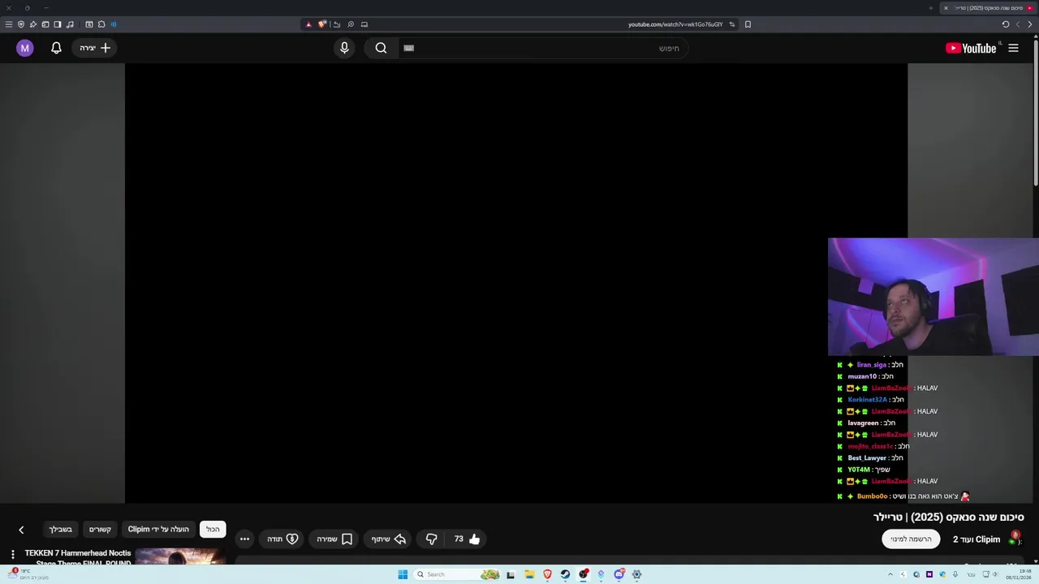
Task: Like the video (73 likes)
Action: click(x=467, y=539)
